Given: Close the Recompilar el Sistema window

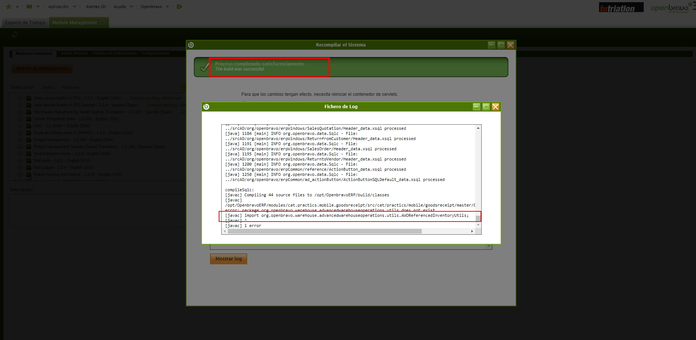Looking at the screenshot, I should click(x=511, y=45).
